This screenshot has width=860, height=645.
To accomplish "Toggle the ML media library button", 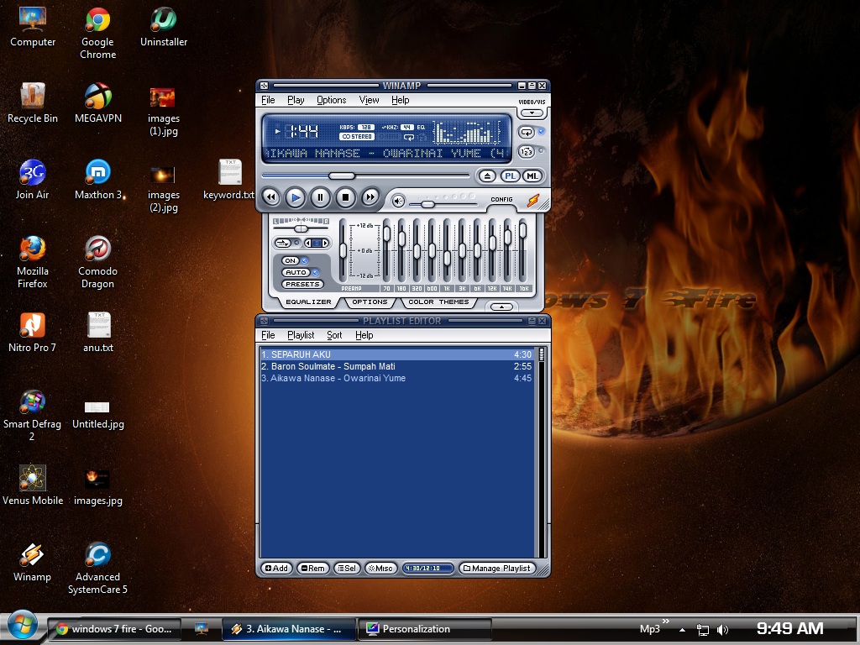I will point(532,176).
